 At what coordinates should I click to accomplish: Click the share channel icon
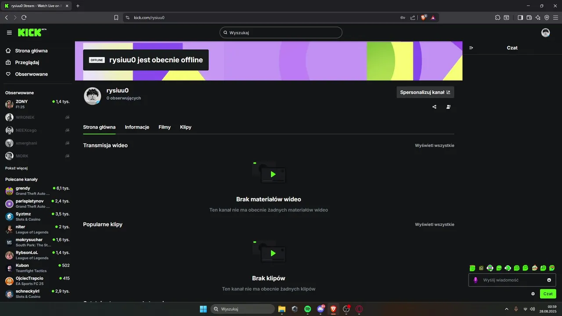pos(434,107)
